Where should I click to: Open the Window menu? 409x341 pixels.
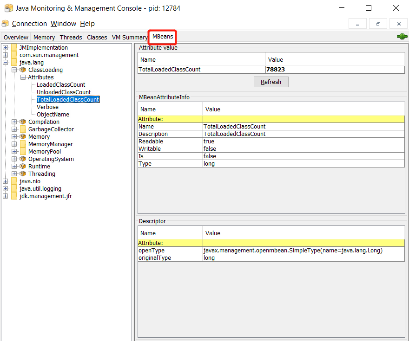click(63, 24)
